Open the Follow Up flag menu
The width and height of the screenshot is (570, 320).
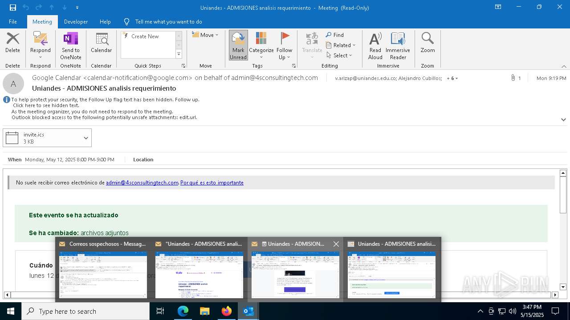click(284, 46)
